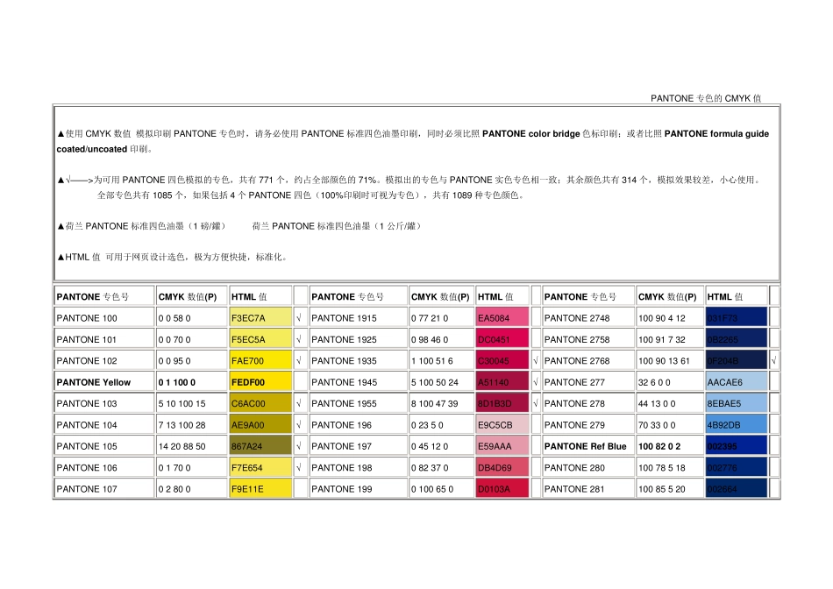Viewport: 833px width, 589px height.
Task: Click the PANTONE 1955 name cell
Action: 358,404
